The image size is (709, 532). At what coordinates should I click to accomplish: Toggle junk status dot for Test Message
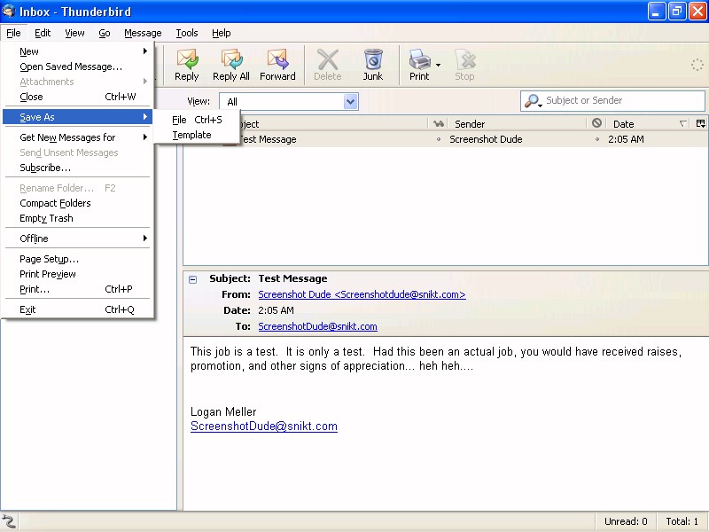[596, 139]
